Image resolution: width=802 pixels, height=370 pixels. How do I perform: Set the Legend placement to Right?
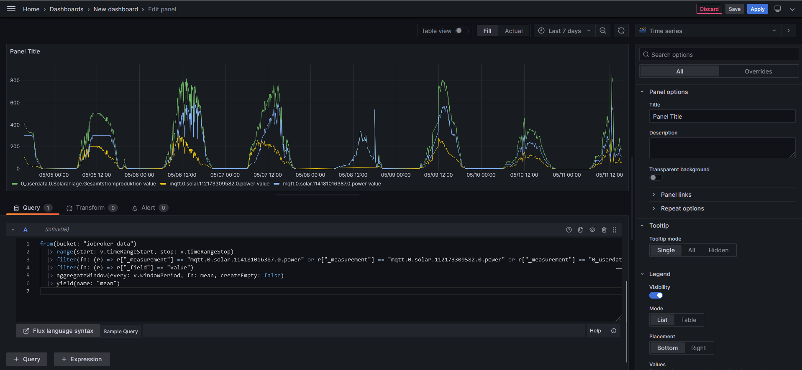tap(698, 348)
